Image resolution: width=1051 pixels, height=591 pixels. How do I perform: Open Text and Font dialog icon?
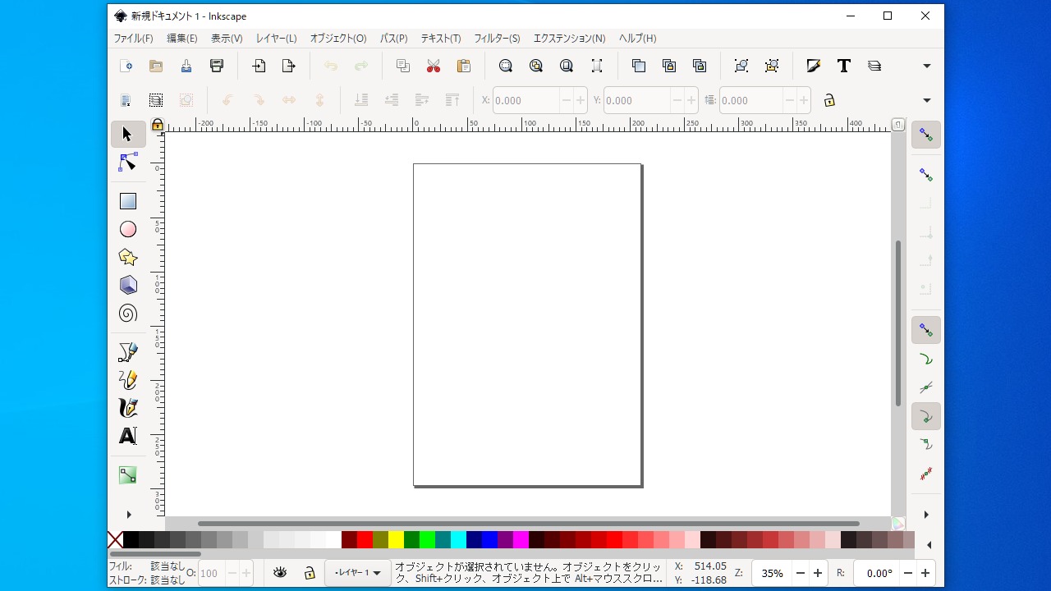[x=844, y=66]
